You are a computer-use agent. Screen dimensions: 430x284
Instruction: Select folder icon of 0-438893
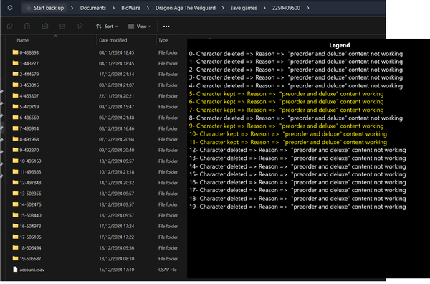[x=15, y=52]
